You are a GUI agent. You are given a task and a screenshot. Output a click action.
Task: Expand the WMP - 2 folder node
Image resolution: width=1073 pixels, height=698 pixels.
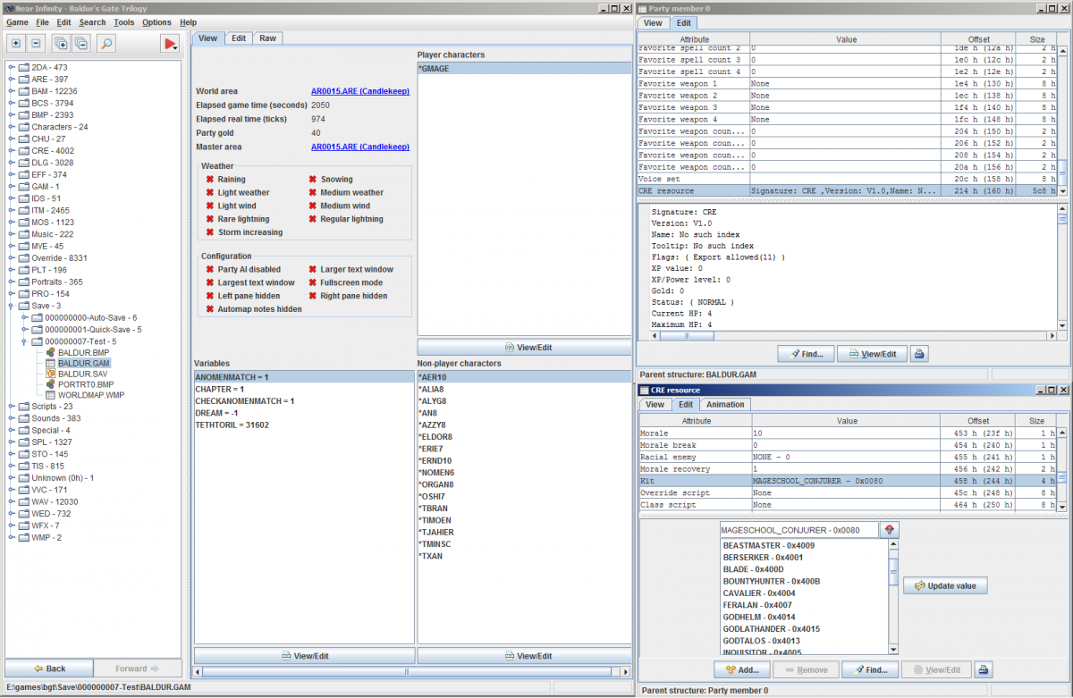[x=11, y=538]
